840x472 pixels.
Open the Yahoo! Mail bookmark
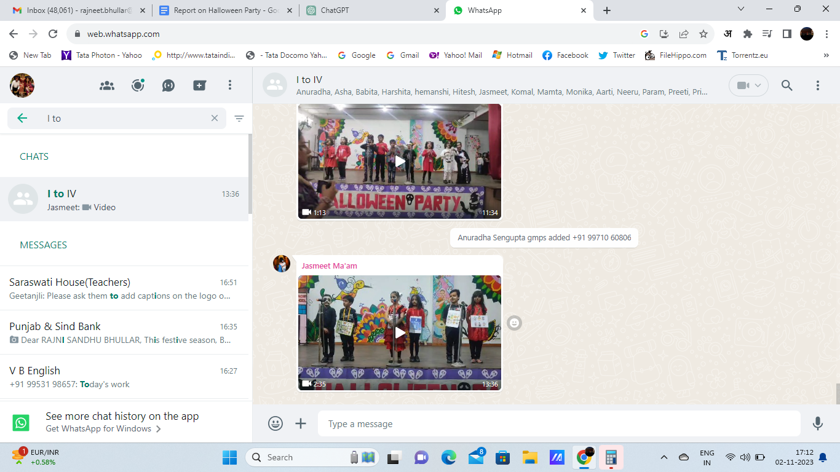coord(456,55)
